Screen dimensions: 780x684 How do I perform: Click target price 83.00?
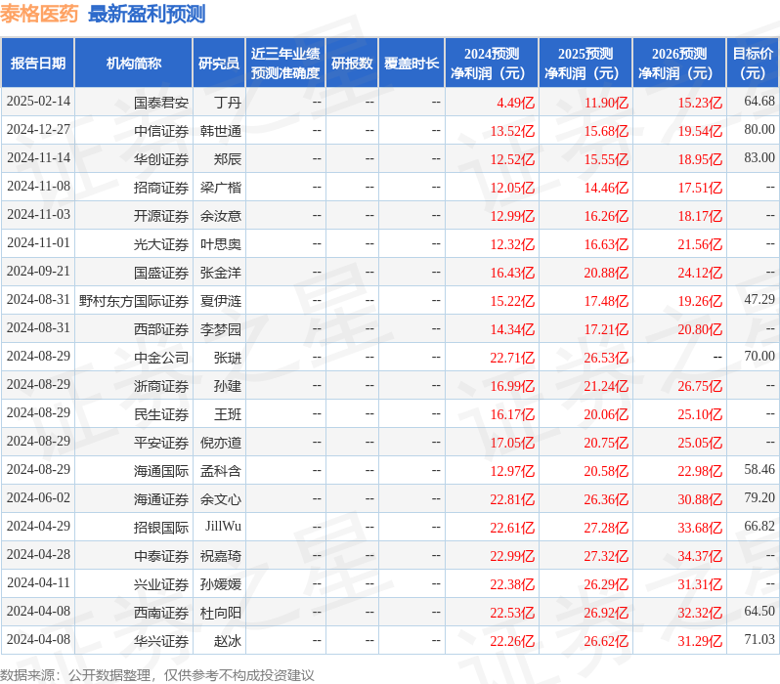[759, 157]
